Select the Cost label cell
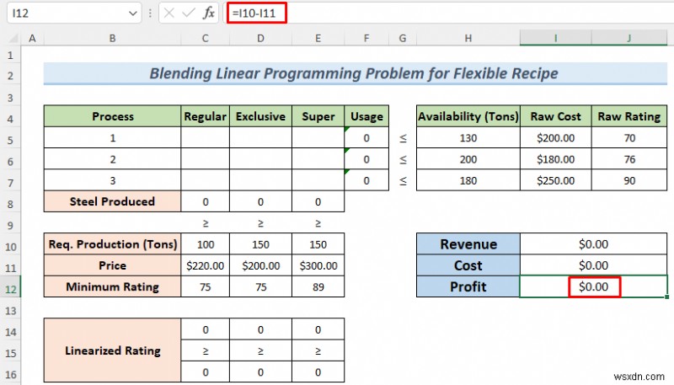Image resolution: width=674 pixels, height=385 pixels. pos(468,265)
